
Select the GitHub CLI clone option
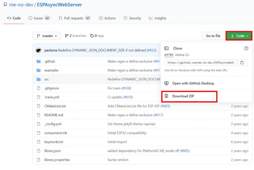pos(182,55)
